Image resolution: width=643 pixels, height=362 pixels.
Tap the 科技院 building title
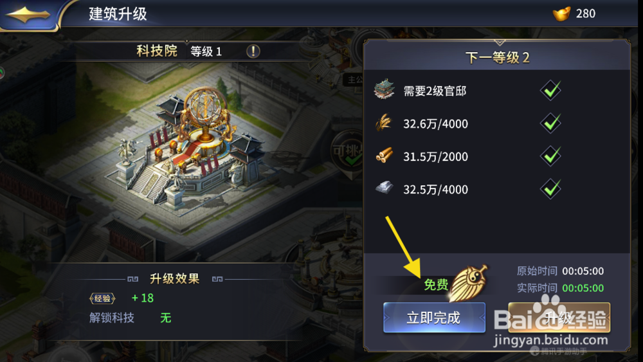pos(157,51)
